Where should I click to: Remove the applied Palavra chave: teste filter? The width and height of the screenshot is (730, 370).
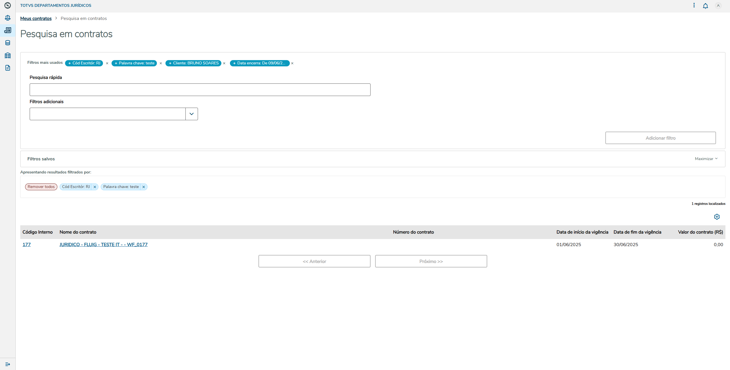[144, 187]
